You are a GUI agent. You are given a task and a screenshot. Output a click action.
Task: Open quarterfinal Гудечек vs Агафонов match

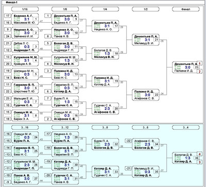[105, 109]
